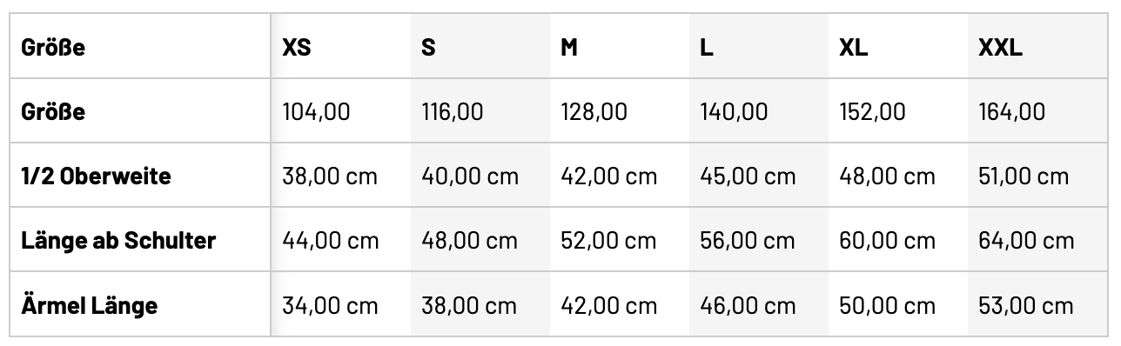
Task: Click the 53,00 cm sleeve cell
Action: [x=1026, y=305]
